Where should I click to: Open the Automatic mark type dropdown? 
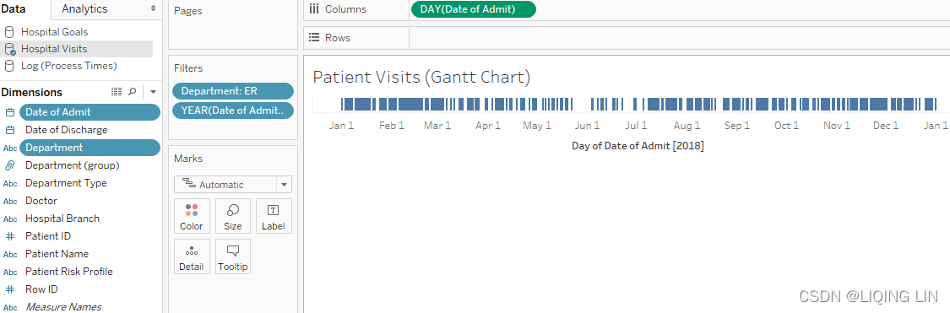click(x=233, y=185)
